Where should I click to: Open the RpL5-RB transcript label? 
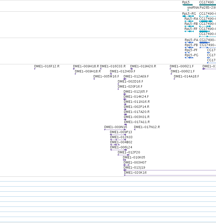click(x=191, y=24)
